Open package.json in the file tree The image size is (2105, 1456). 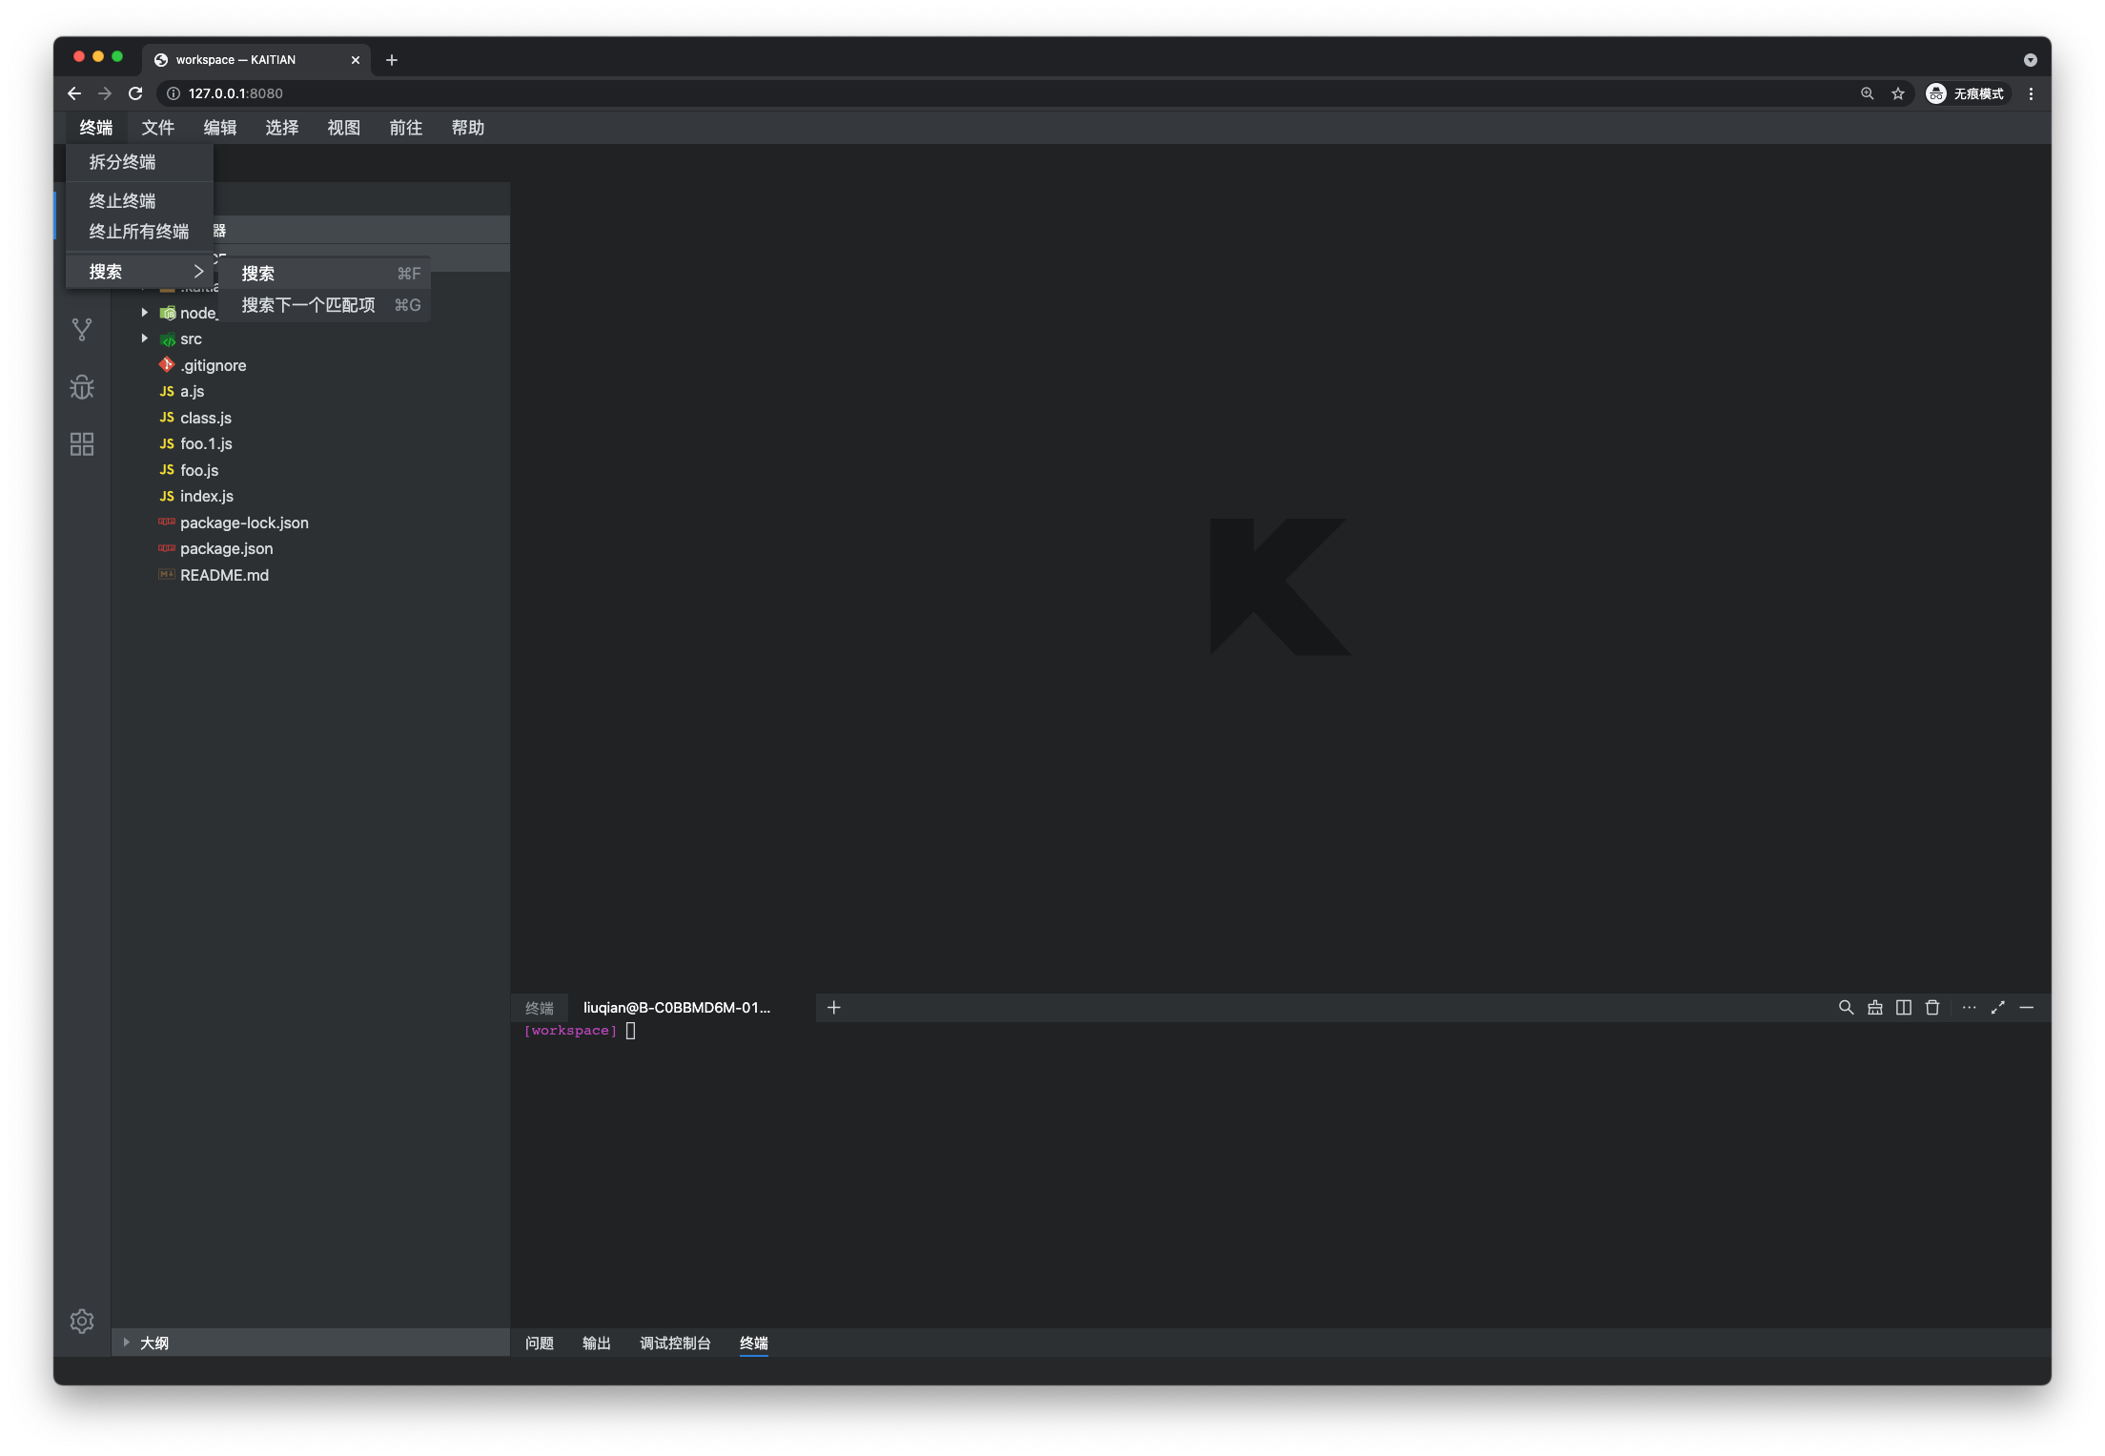pos(311,548)
